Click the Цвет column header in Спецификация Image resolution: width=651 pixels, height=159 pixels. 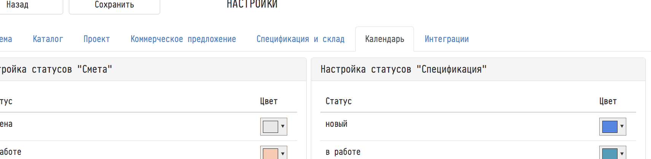click(608, 101)
